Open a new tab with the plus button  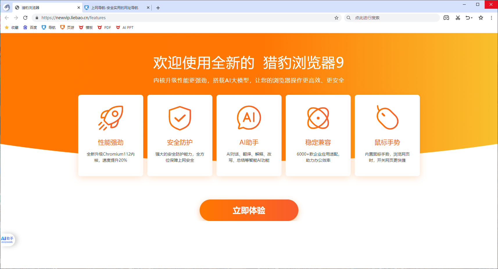pyautogui.click(x=158, y=8)
